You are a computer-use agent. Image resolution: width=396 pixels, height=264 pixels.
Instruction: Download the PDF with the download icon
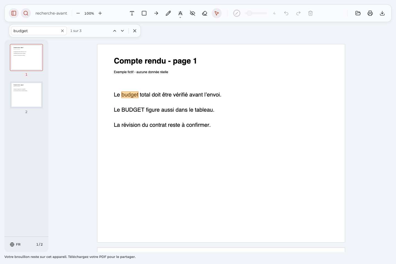tap(382, 13)
